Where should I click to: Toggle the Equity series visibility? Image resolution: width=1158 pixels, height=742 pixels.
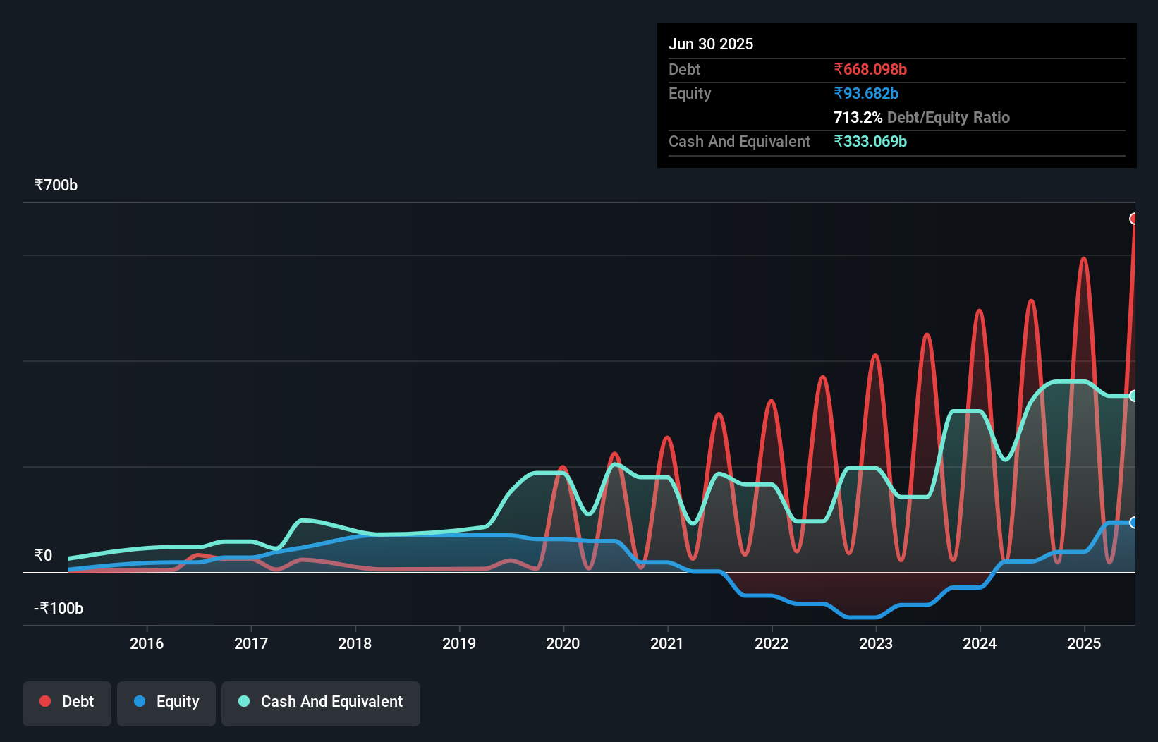click(166, 703)
